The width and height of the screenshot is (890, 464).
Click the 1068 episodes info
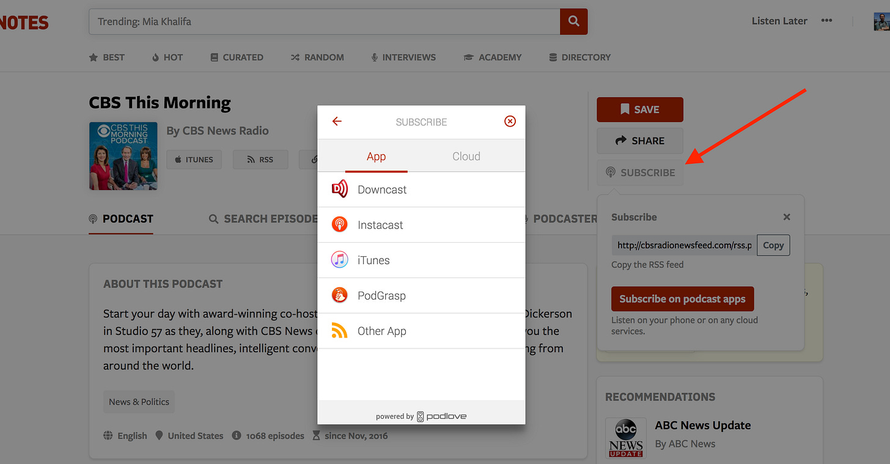coord(268,436)
